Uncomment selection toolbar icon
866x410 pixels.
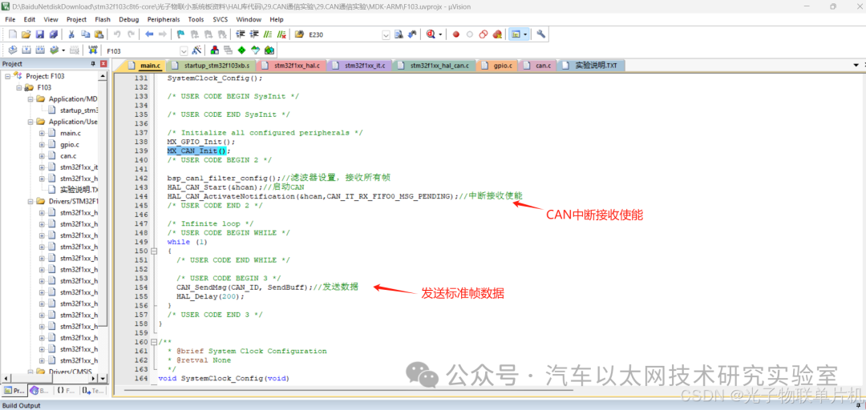click(281, 34)
